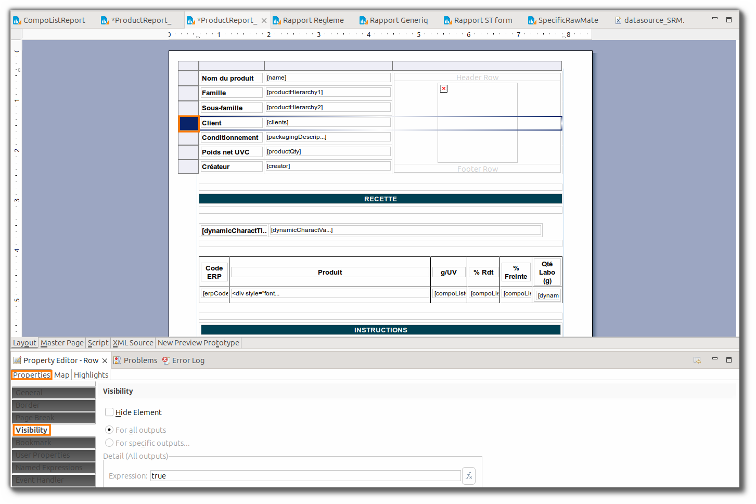Close the ProductReport editor tab
Screen dimensions: 756x504
click(264, 20)
